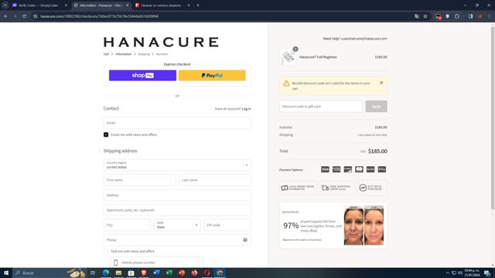Open the State dropdown
The height and width of the screenshot is (278, 495).
(177, 225)
